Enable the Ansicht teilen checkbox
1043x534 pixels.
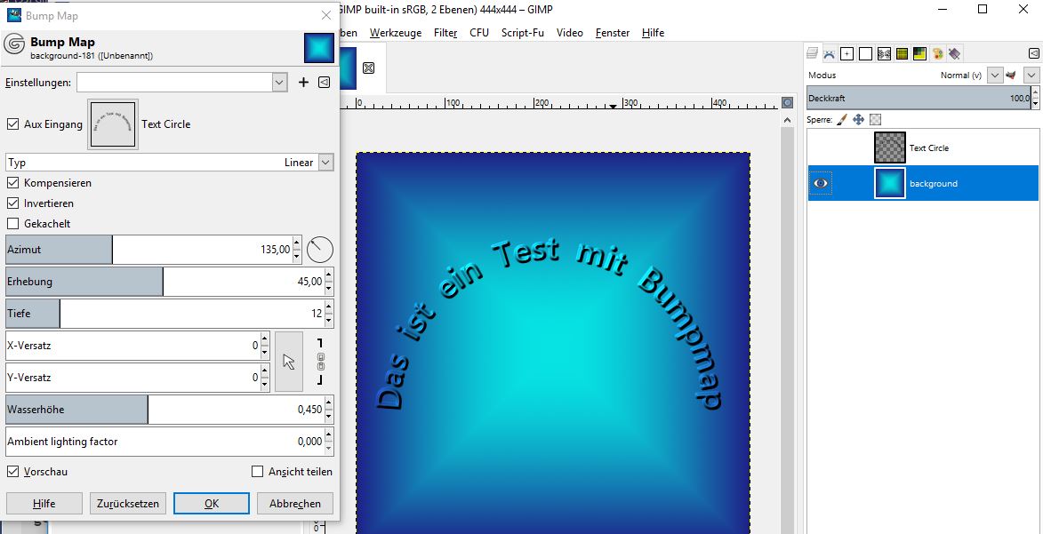(258, 472)
